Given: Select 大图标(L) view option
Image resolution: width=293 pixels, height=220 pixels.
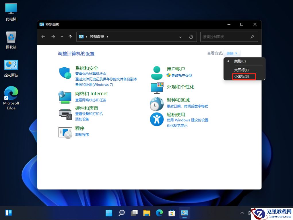Looking at the screenshot, I should point(241,70).
